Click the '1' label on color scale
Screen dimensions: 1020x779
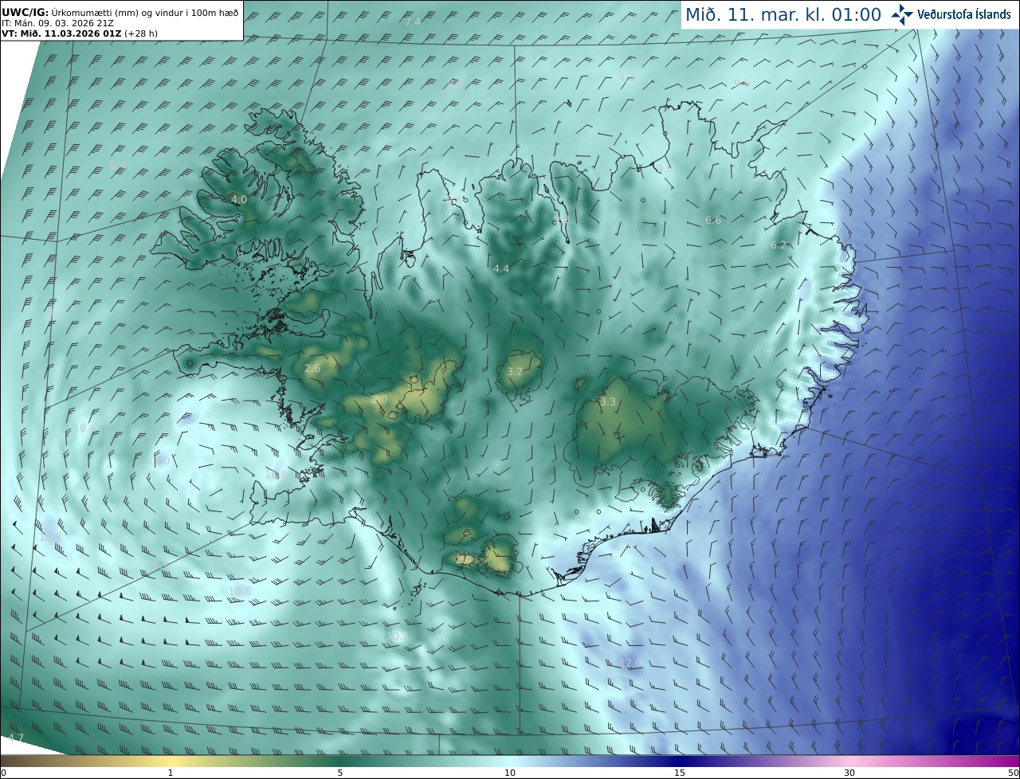coord(171,773)
